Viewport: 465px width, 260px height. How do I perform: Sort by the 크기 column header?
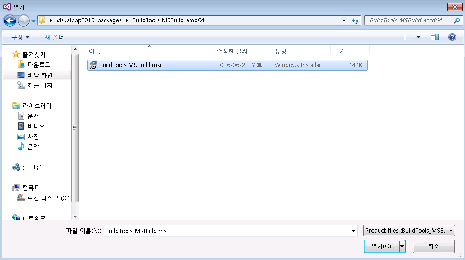coord(339,51)
